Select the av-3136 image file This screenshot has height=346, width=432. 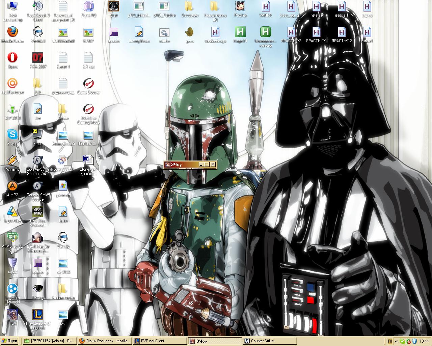tap(63, 266)
